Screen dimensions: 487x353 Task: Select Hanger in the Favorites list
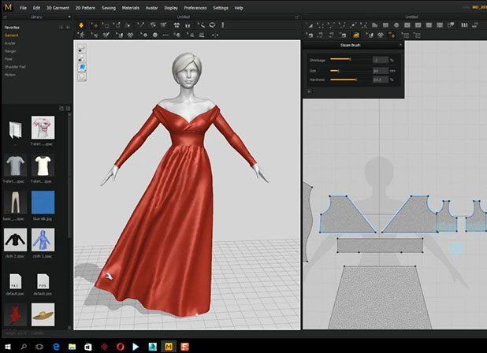tap(11, 50)
